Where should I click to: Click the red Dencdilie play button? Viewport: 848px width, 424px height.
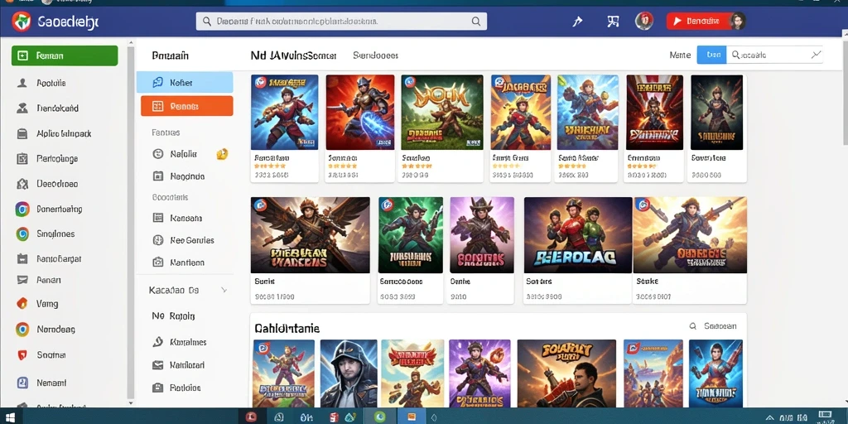697,22
